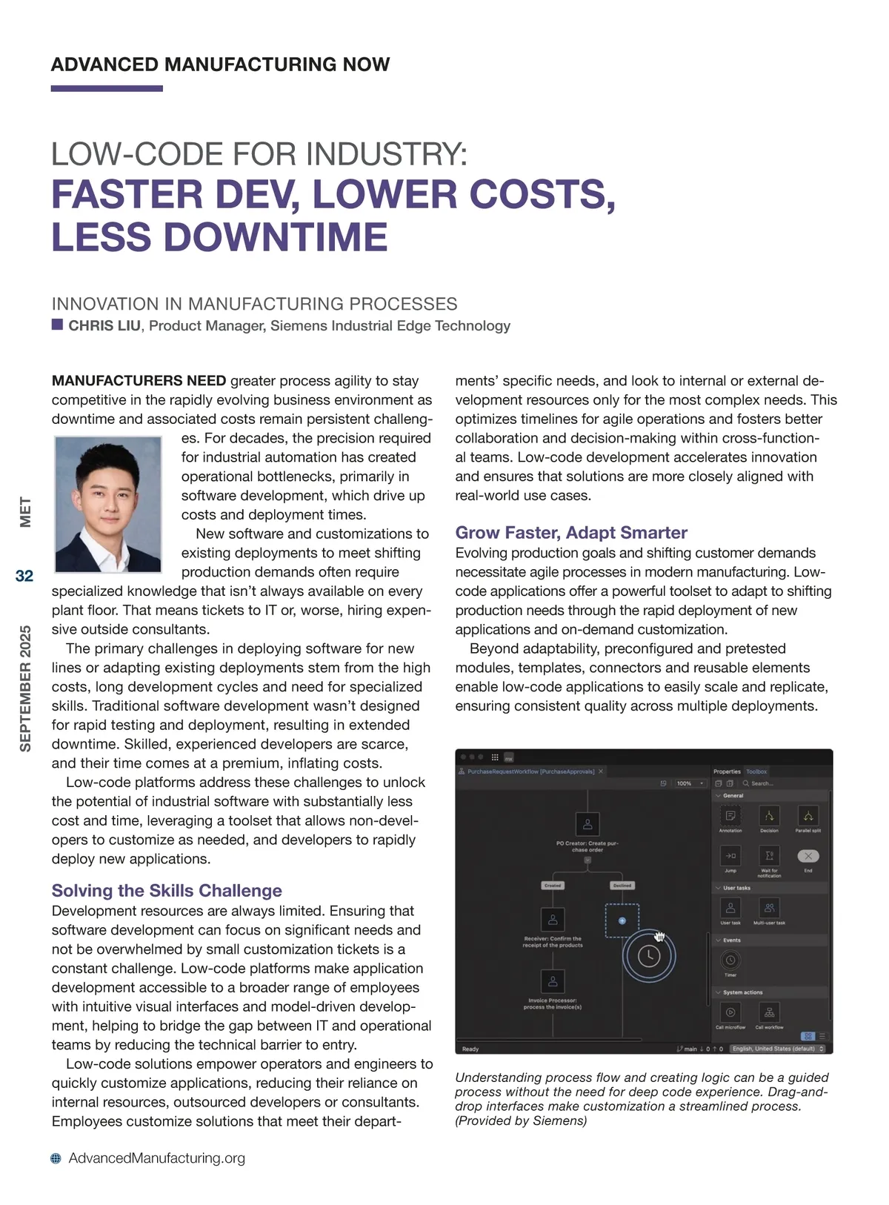Switch Toolbox to grid view
The height and width of the screenshot is (1205, 889).
click(x=808, y=1036)
